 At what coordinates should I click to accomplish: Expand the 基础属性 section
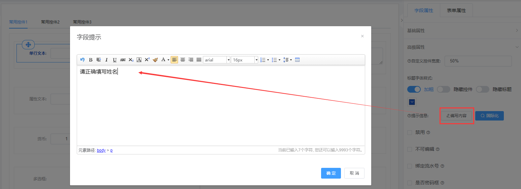(462, 31)
